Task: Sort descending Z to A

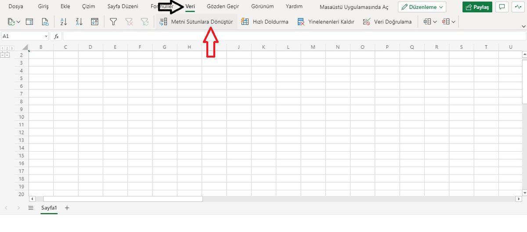Action: (79, 22)
